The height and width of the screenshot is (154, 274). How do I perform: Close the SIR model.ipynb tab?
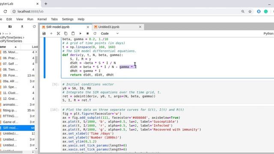pos(88,27)
